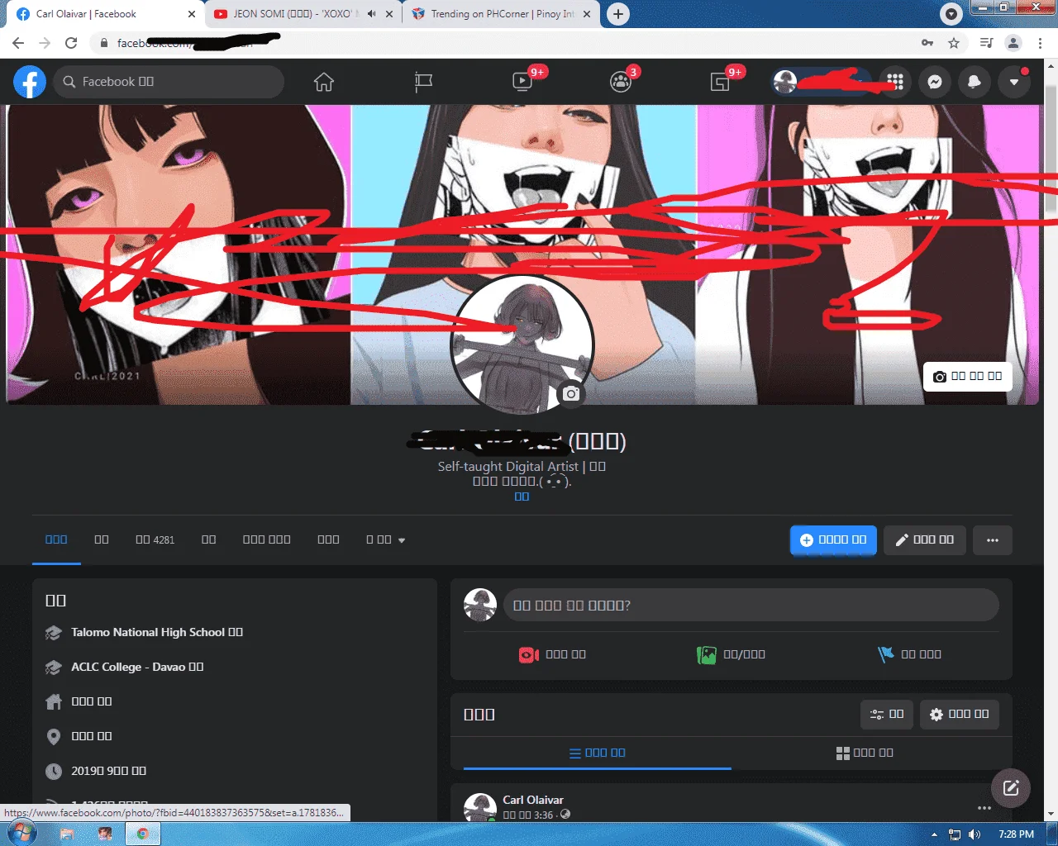Viewport: 1058px width, 846px height.
Task: Open the Chrome three-dot menu
Action: point(1040,43)
